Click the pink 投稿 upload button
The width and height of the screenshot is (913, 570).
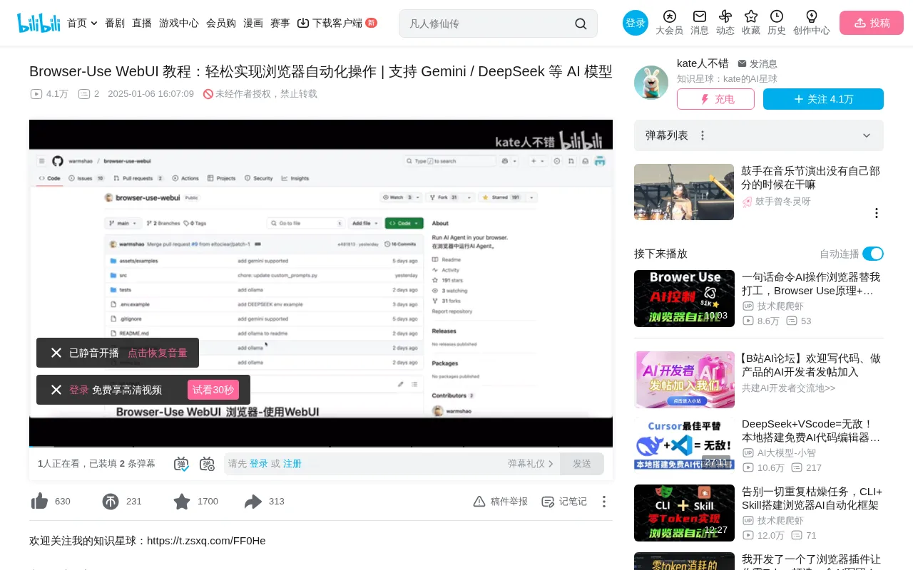pos(872,23)
